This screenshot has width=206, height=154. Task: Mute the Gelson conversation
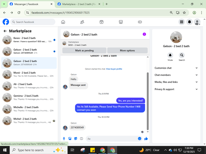[x=170, y=55]
